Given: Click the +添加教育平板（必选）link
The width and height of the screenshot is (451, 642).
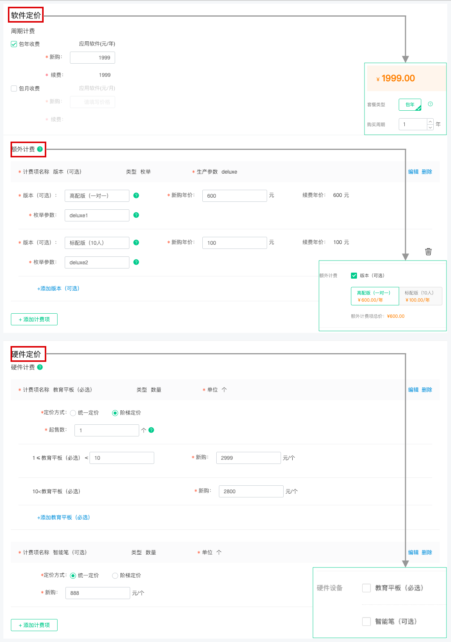Looking at the screenshot, I should pyautogui.click(x=64, y=517).
